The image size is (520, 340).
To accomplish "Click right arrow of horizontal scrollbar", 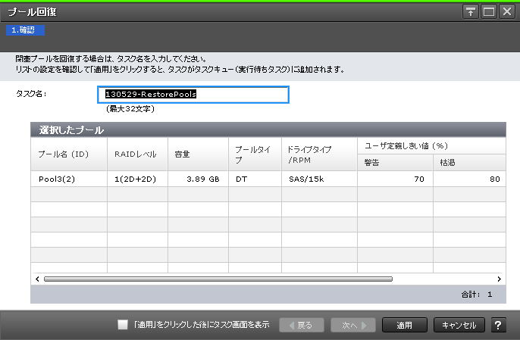I will (x=499, y=279).
